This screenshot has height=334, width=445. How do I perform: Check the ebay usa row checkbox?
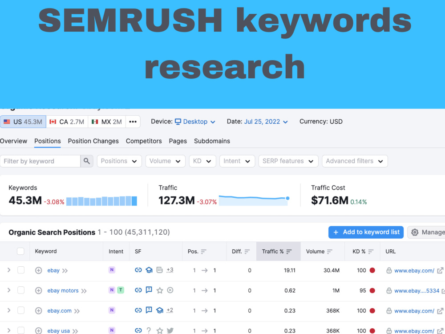click(x=21, y=330)
